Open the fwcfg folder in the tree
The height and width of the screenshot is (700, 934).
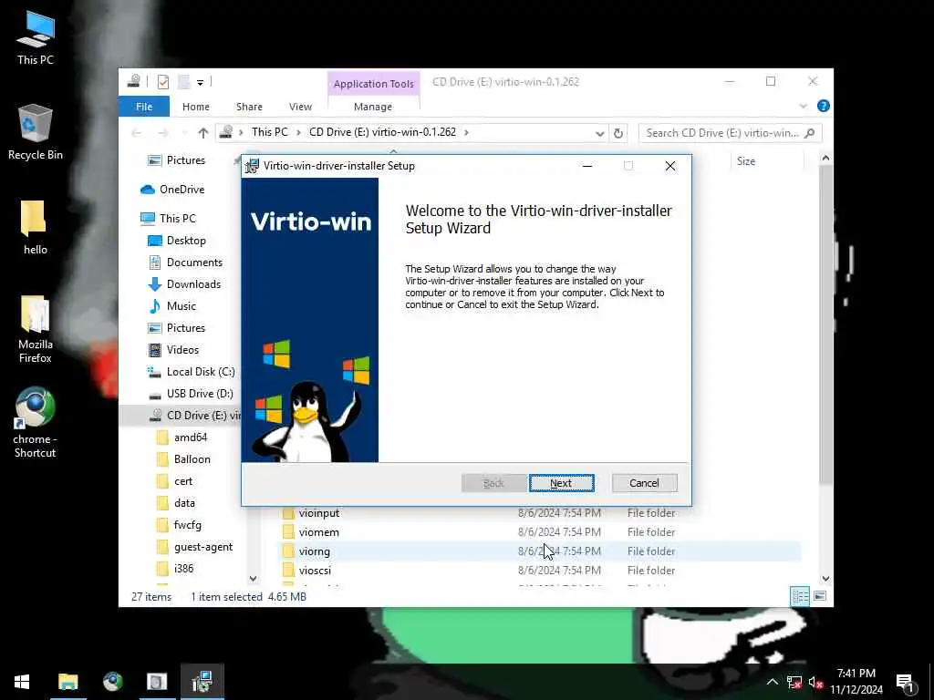[x=187, y=525]
